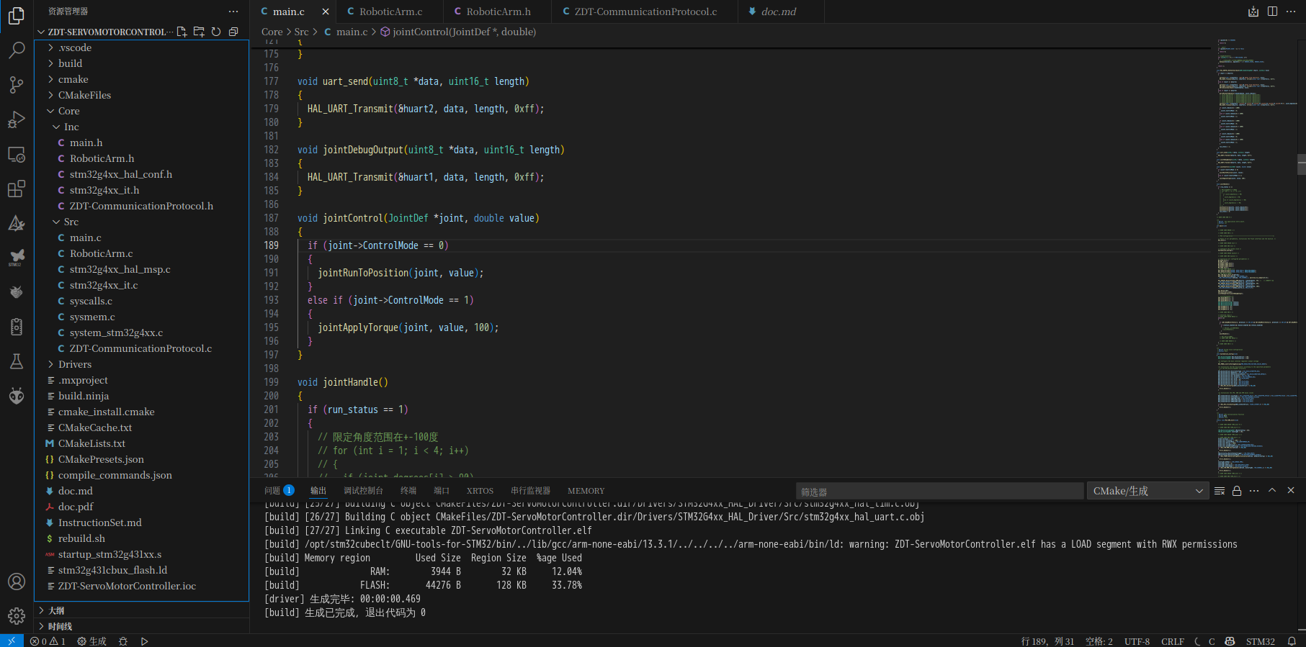Click inside the 筛选器 output filter field
The height and width of the screenshot is (647, 1306).
939,492
